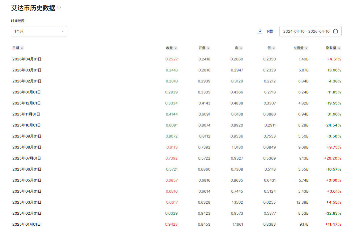Click closing price 0.2527
This screenshot has height=230, width=349.
pos(171,59)
